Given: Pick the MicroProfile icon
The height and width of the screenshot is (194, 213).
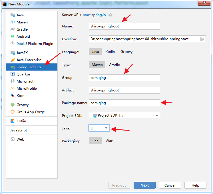Looking at the screenshot, I should [13, 88].
